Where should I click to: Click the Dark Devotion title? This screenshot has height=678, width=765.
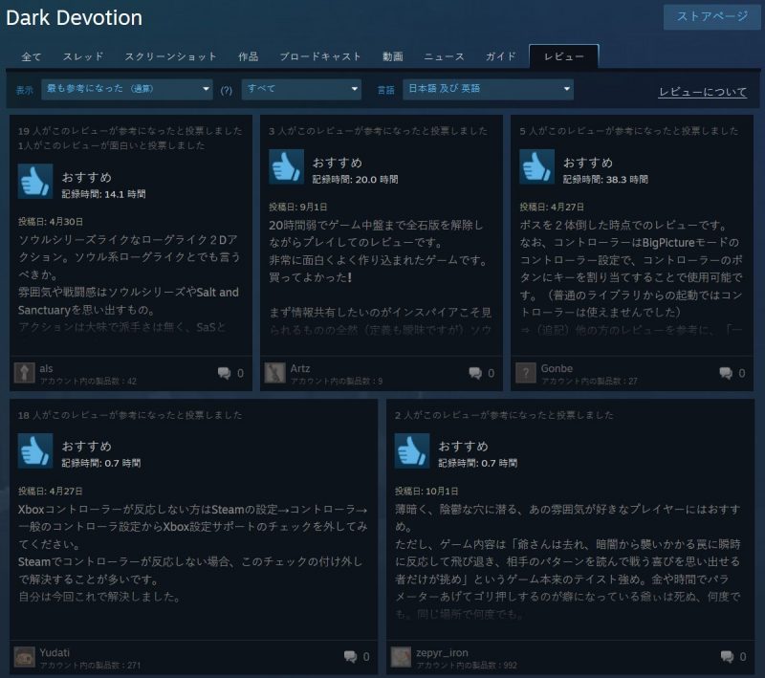(75, 18)
